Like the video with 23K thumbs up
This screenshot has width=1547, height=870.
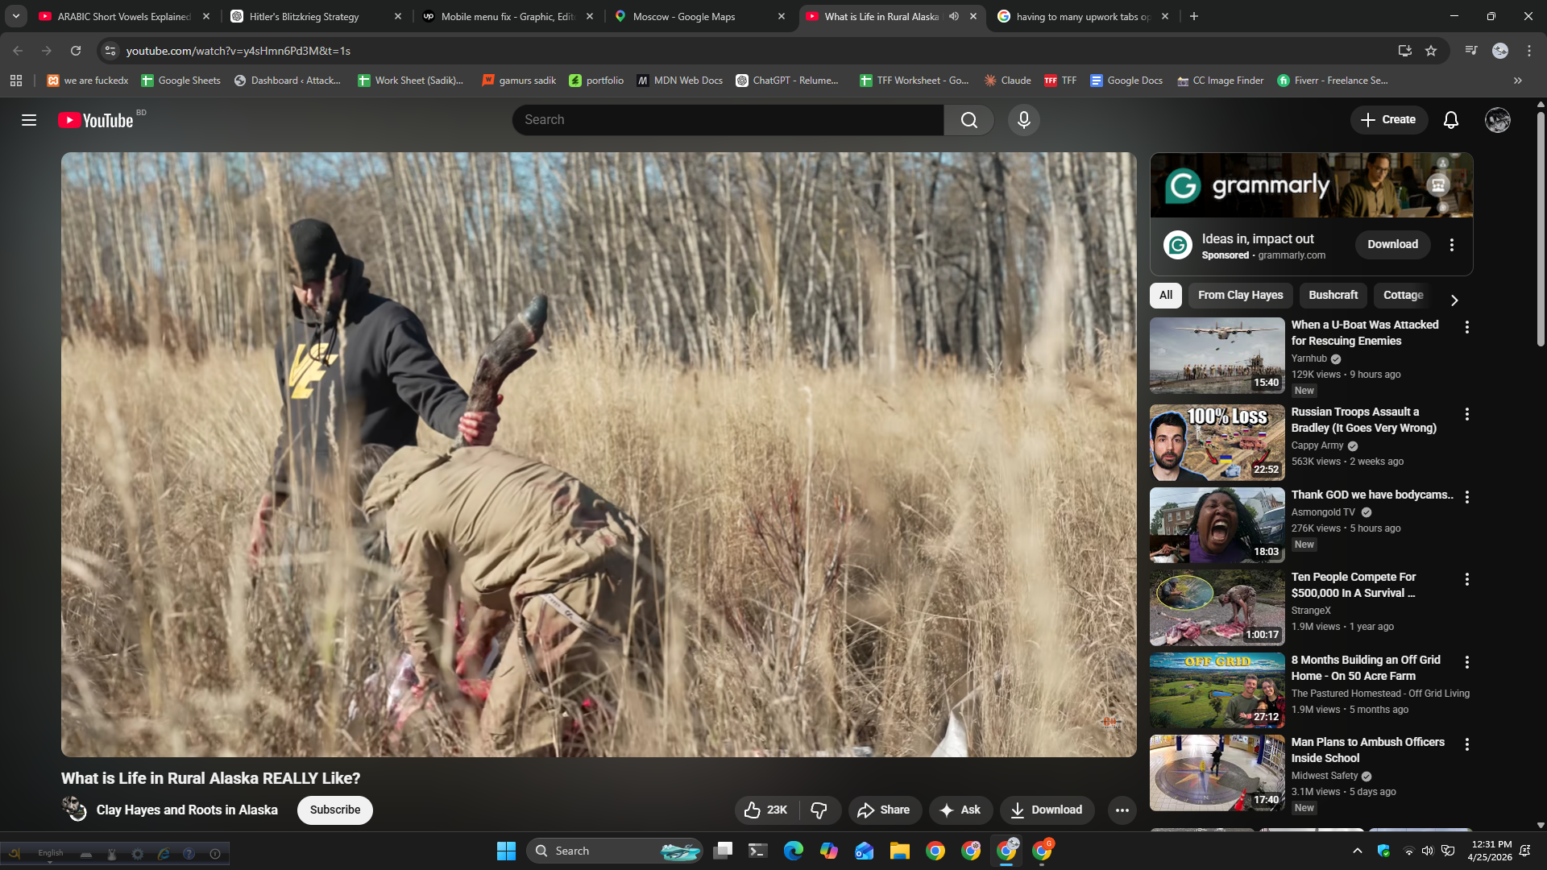coord(766,810)
